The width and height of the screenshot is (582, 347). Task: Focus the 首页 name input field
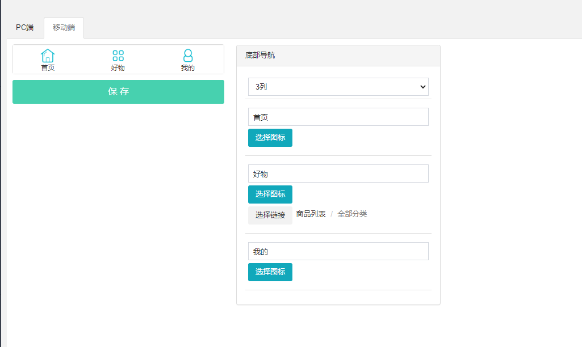[x=338, y=117]
